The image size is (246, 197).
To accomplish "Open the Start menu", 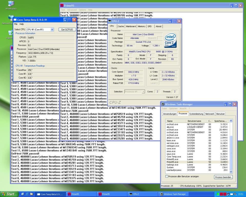I will [x=9, y=194].
